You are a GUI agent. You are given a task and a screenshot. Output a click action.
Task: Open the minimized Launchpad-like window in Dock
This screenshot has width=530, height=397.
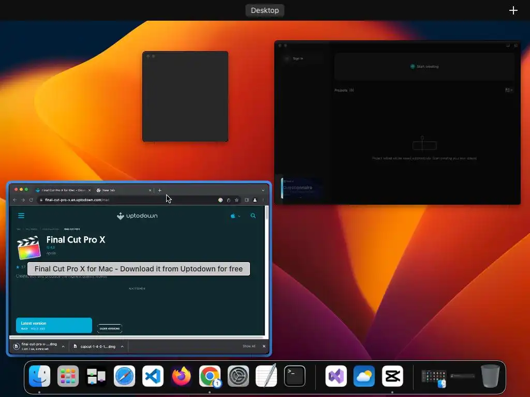coord(434,378)
